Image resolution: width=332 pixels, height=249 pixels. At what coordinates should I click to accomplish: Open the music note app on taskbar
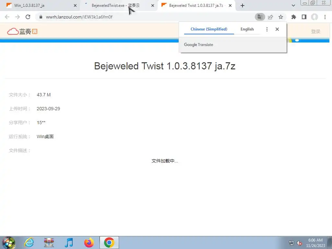(x=69, y=243)
